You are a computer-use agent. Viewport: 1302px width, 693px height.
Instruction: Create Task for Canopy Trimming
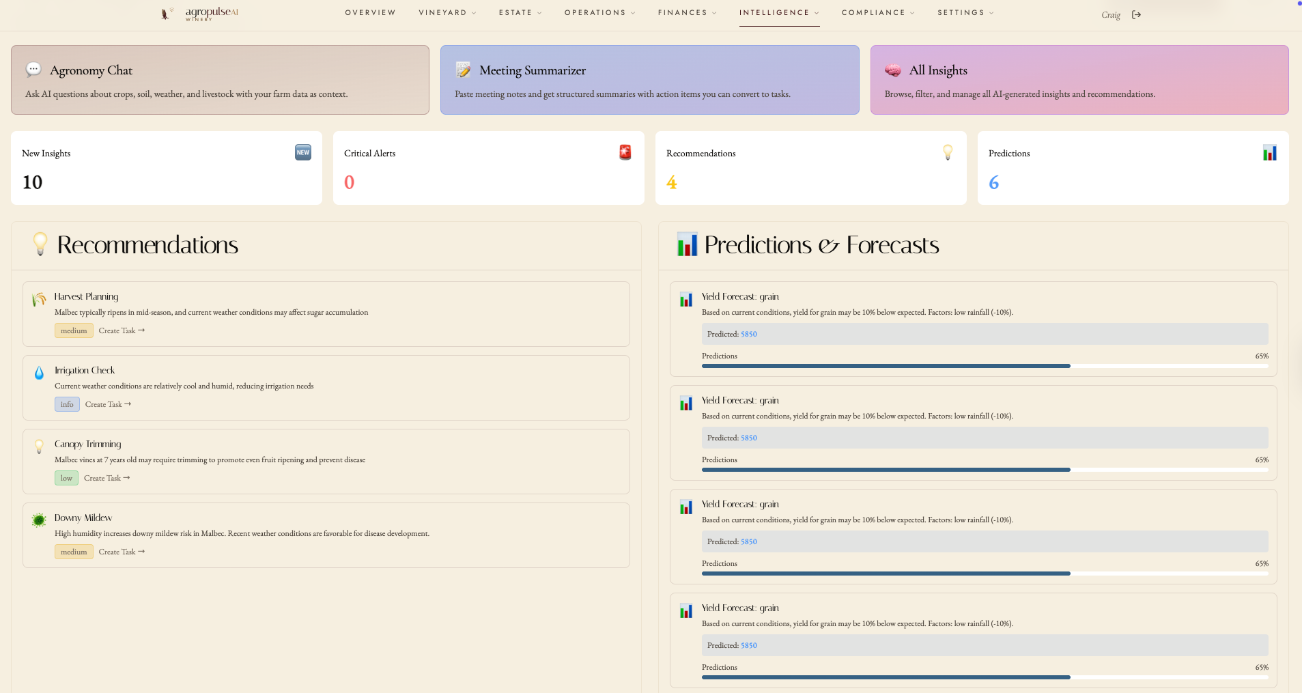tap(107, 478)
